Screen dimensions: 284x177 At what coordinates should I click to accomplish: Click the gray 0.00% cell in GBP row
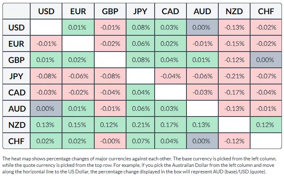click(266, 60)
